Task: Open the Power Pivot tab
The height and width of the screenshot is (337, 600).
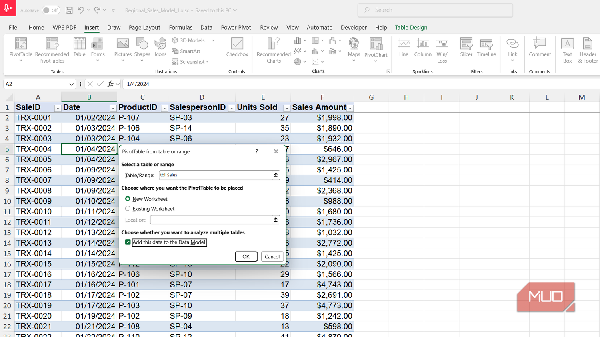Action: [x=236, y=27]
